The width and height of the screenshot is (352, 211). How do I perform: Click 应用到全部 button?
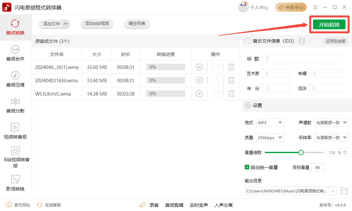pos(336,41)
